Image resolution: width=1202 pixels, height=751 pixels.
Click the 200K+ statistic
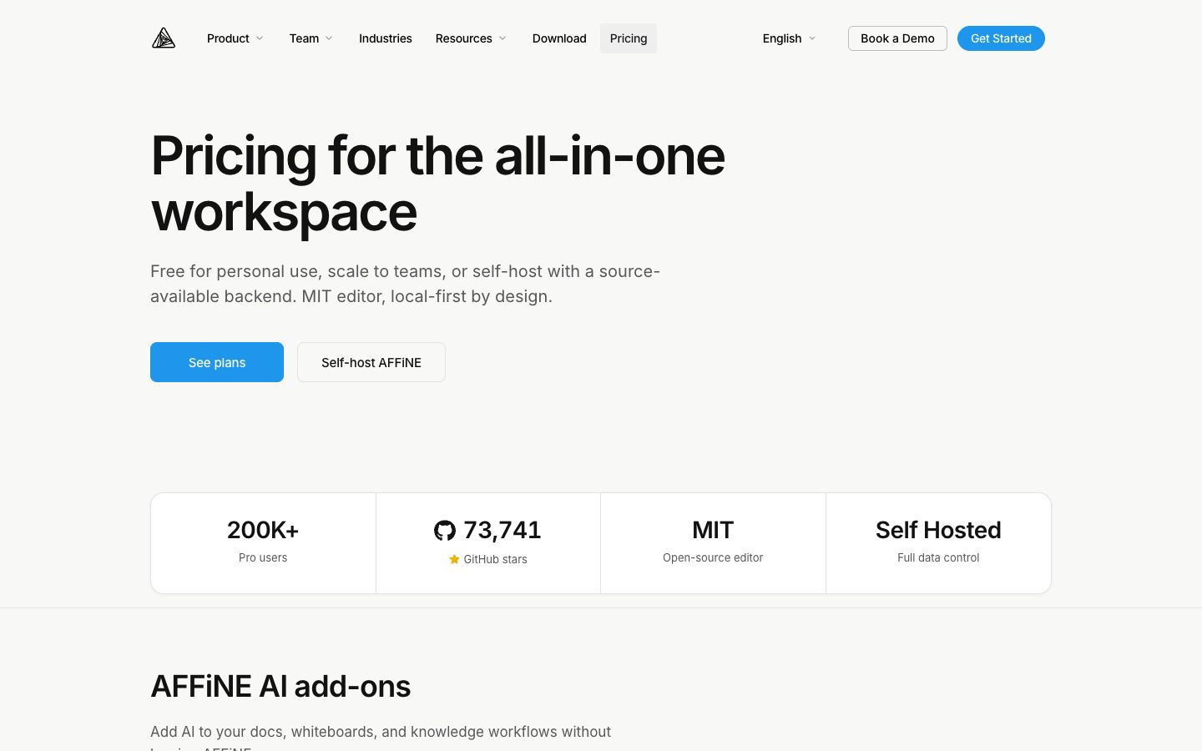(263, 530)
